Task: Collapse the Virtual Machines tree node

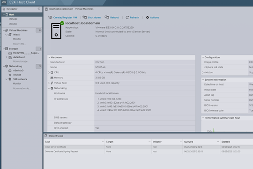Action: [x=4, y=30]
